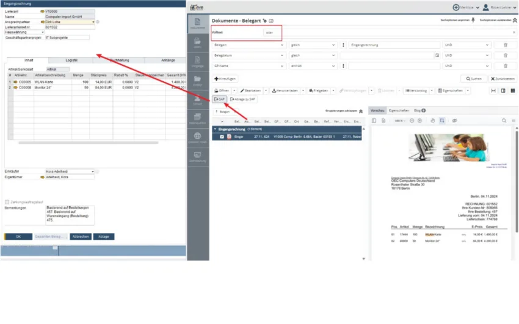Pin the search options with pin icon
The image size is (519, 324).
click(473, 20)
